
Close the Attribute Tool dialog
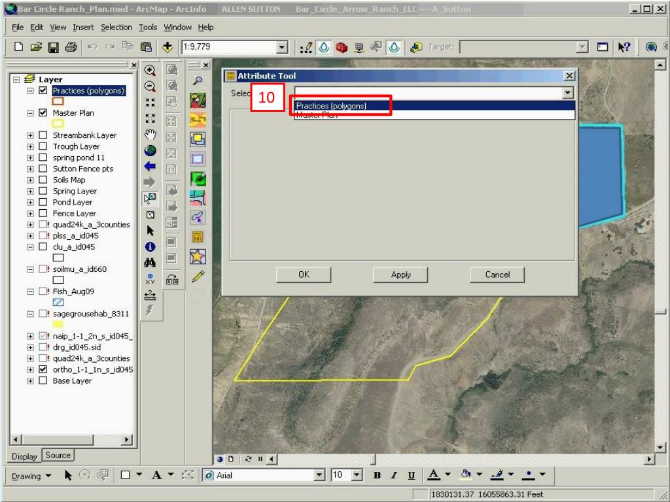[569, 76]
